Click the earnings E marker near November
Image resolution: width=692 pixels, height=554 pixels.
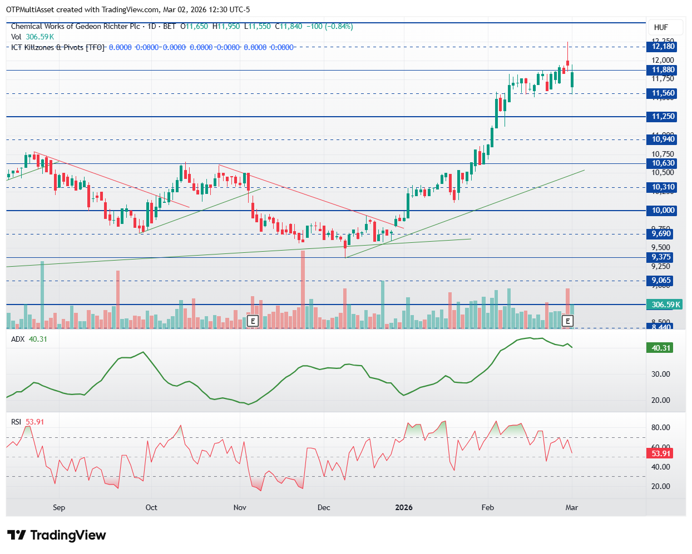[x=253, y=321]
